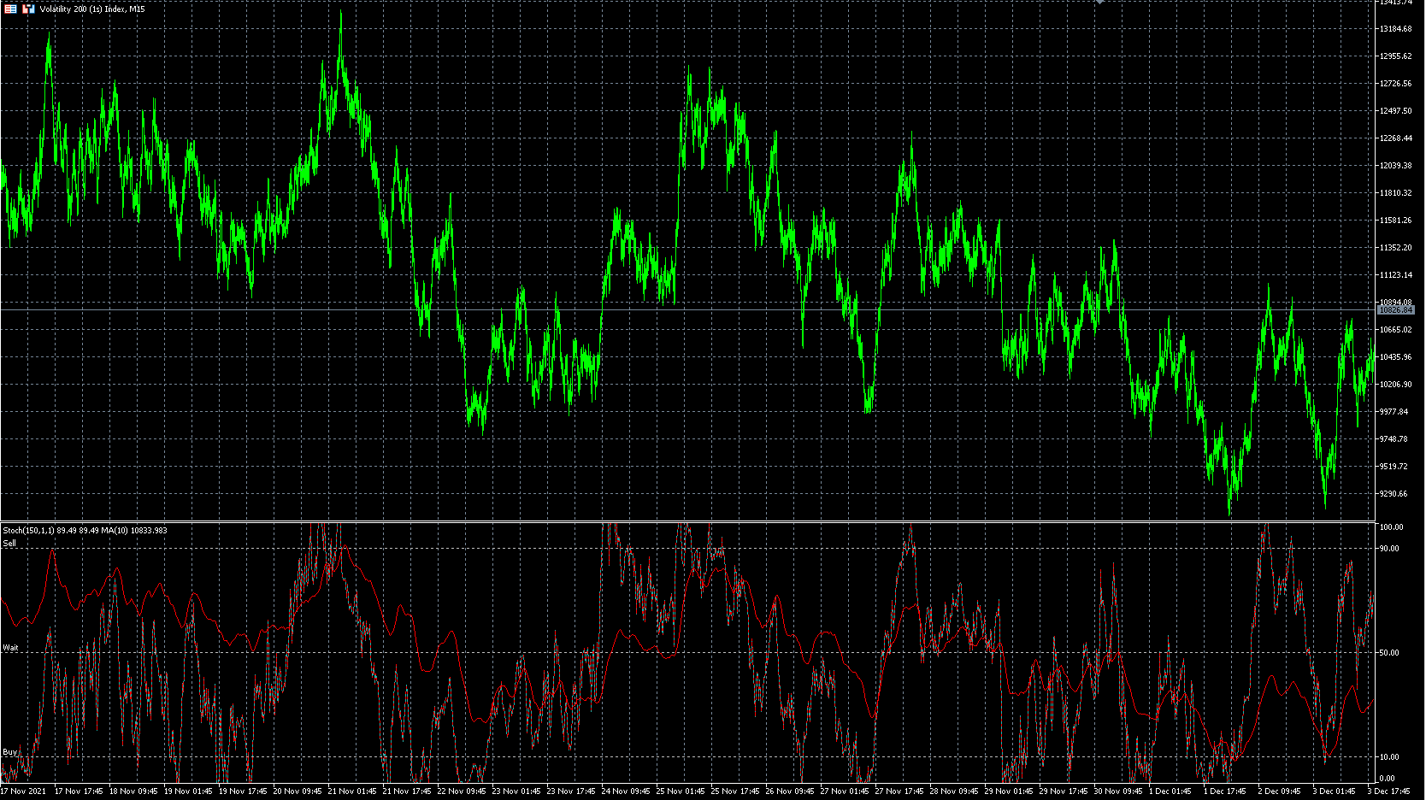Click price scale value 11581.26
Image resolution: width=1426 pixels, height=800 pixels.
[1395, 221]
